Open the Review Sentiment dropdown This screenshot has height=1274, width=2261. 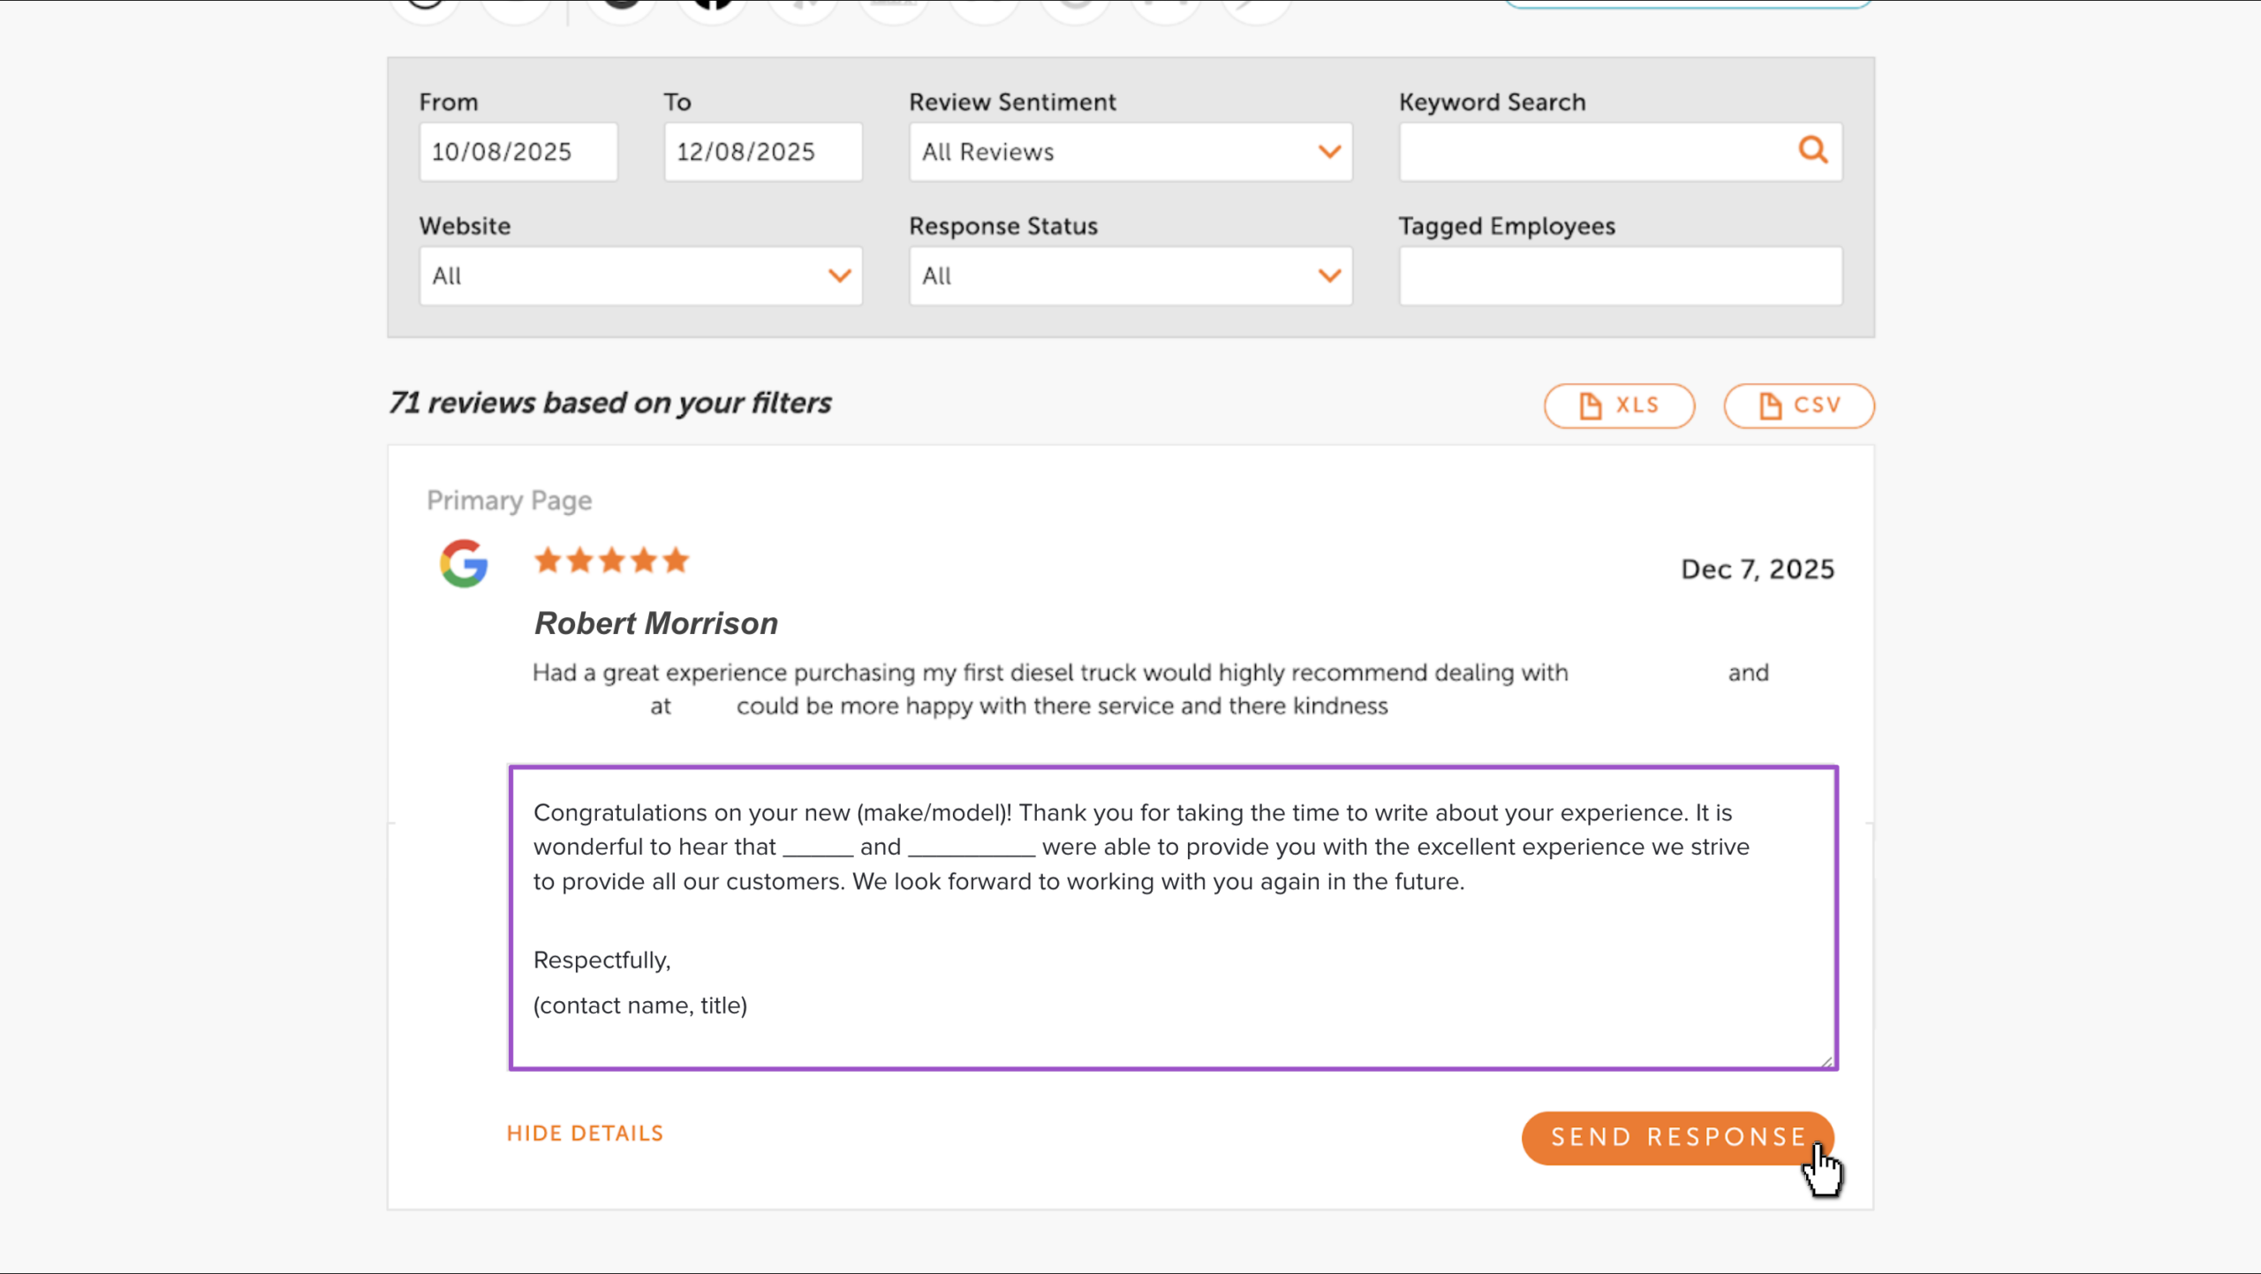pyautogui.click(x=1130, y=152)
